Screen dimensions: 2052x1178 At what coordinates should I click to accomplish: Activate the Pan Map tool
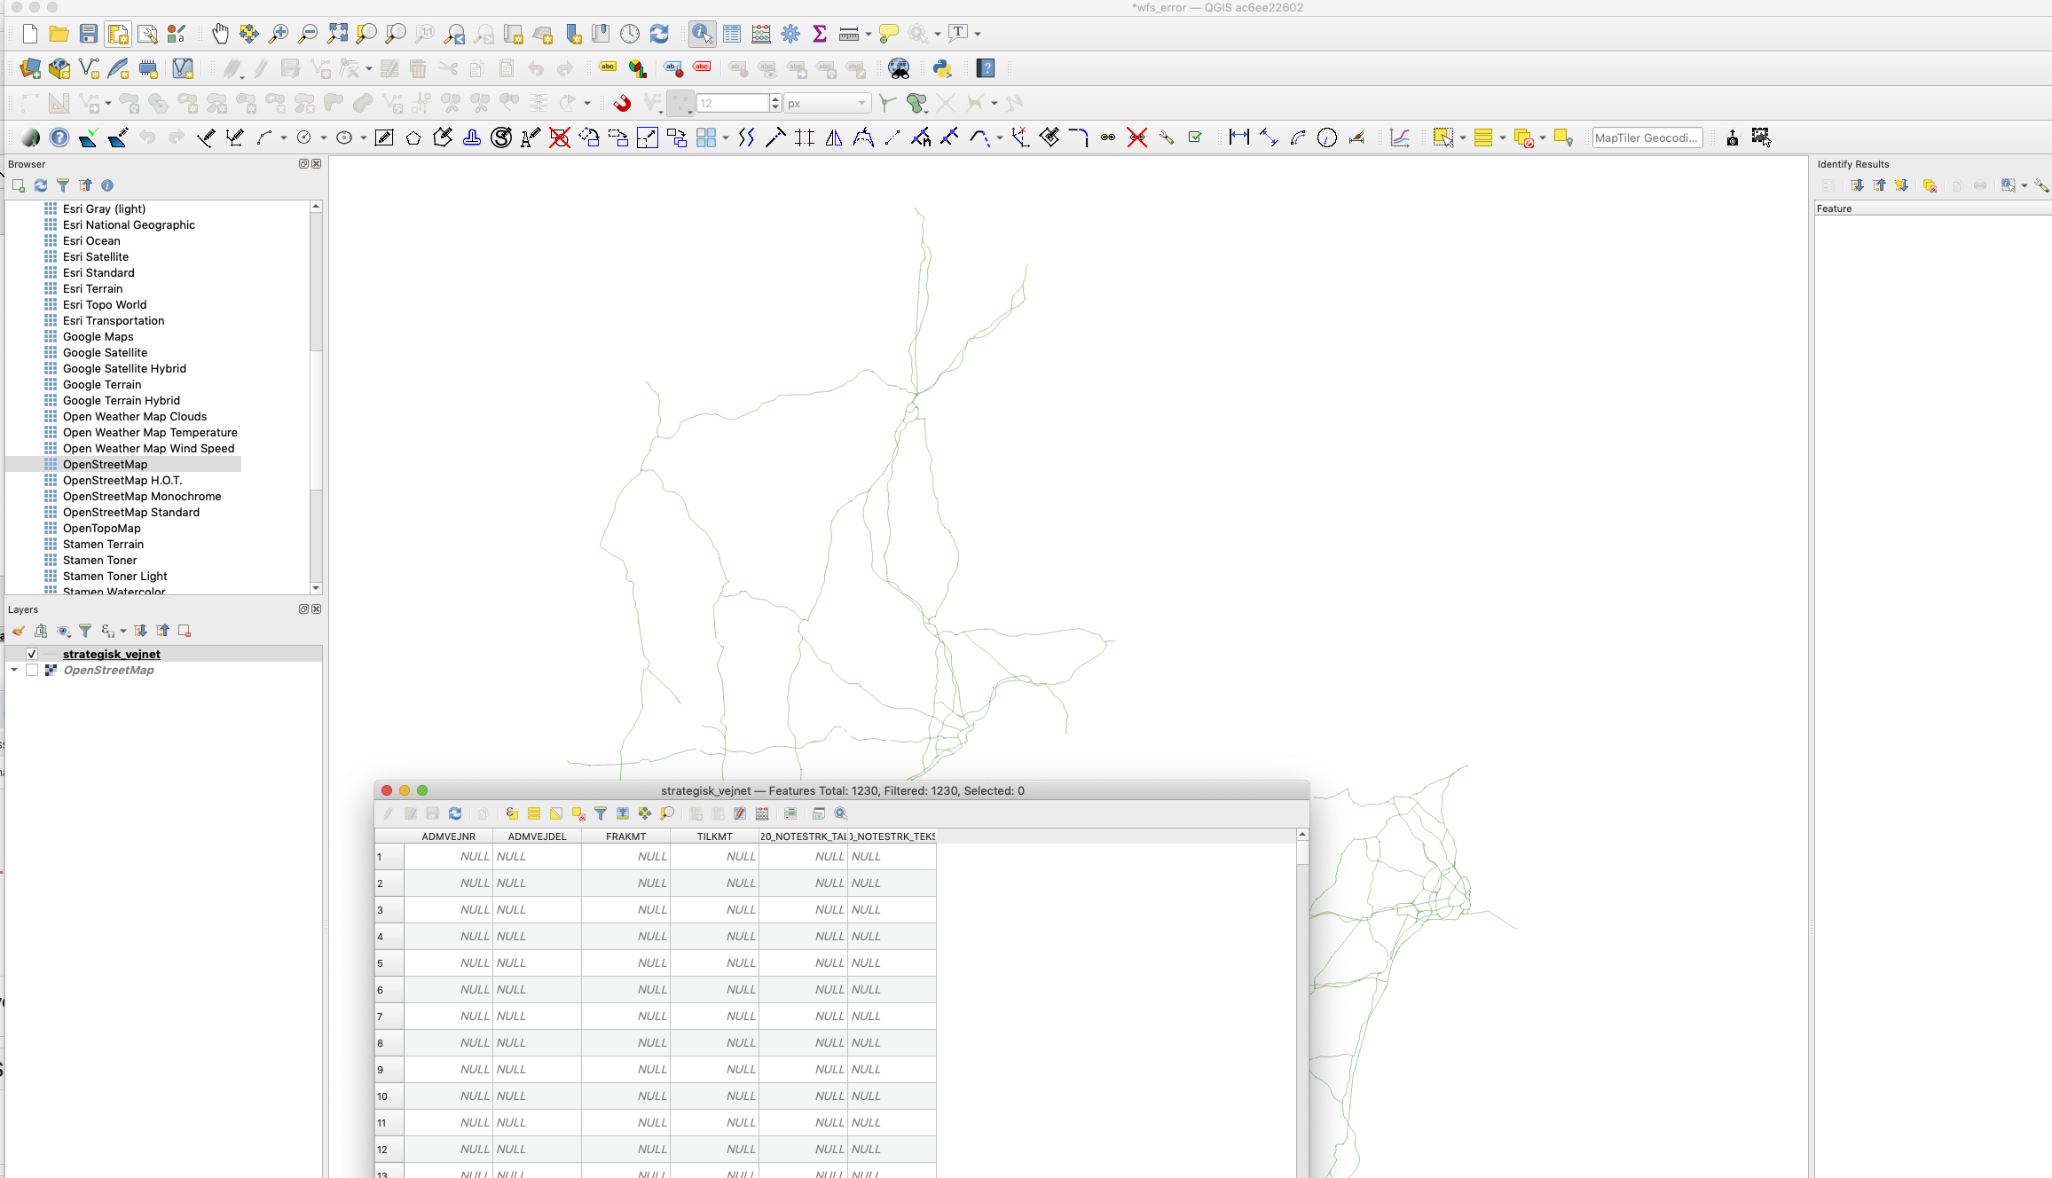[x=220, y=34]
